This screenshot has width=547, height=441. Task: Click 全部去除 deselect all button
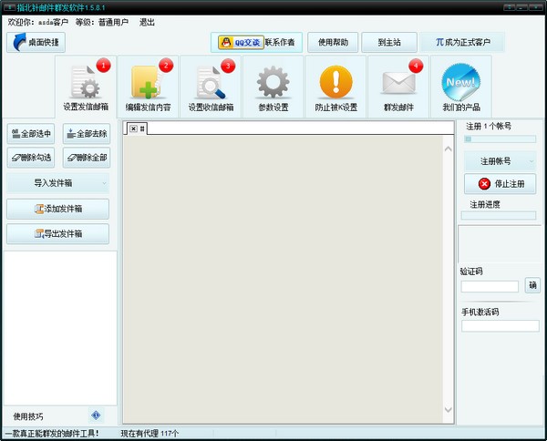pyautogui.click(x=87, y=133)
